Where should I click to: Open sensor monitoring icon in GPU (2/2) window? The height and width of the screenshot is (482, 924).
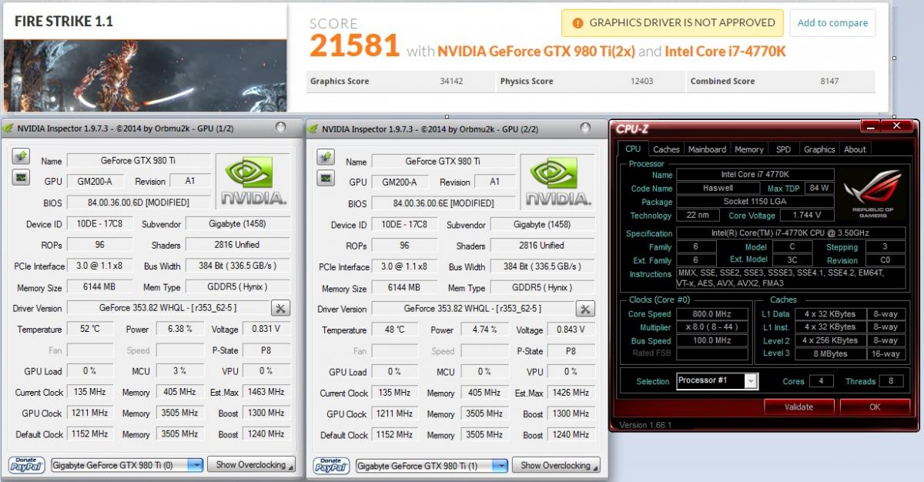tap(326, 178)
